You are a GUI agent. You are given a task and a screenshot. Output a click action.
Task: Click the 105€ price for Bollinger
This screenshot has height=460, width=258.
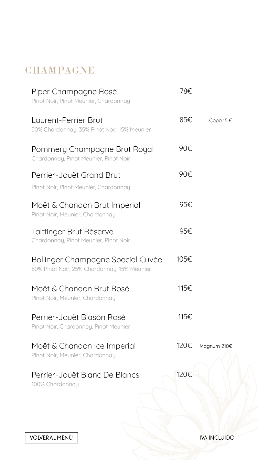pos(184,259)
